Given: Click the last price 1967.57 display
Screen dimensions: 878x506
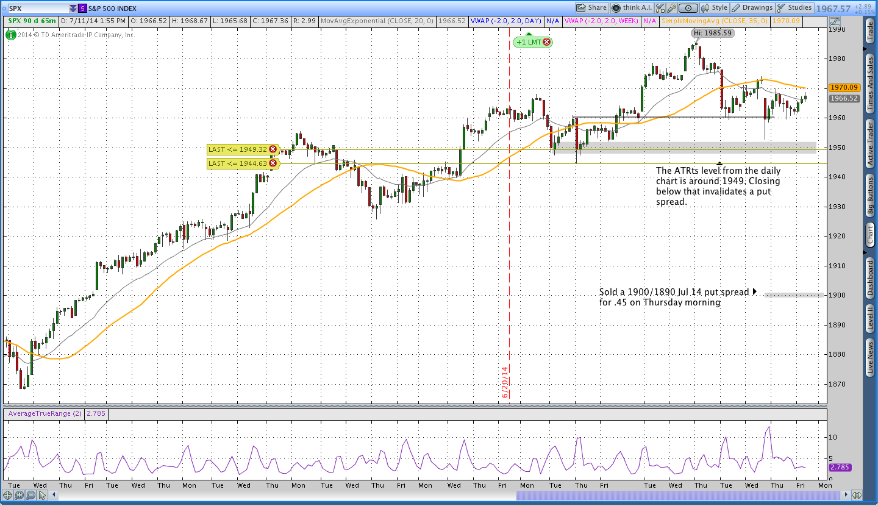Looking at the screenshot, I should pyautogui.click(x=833, y=9).
